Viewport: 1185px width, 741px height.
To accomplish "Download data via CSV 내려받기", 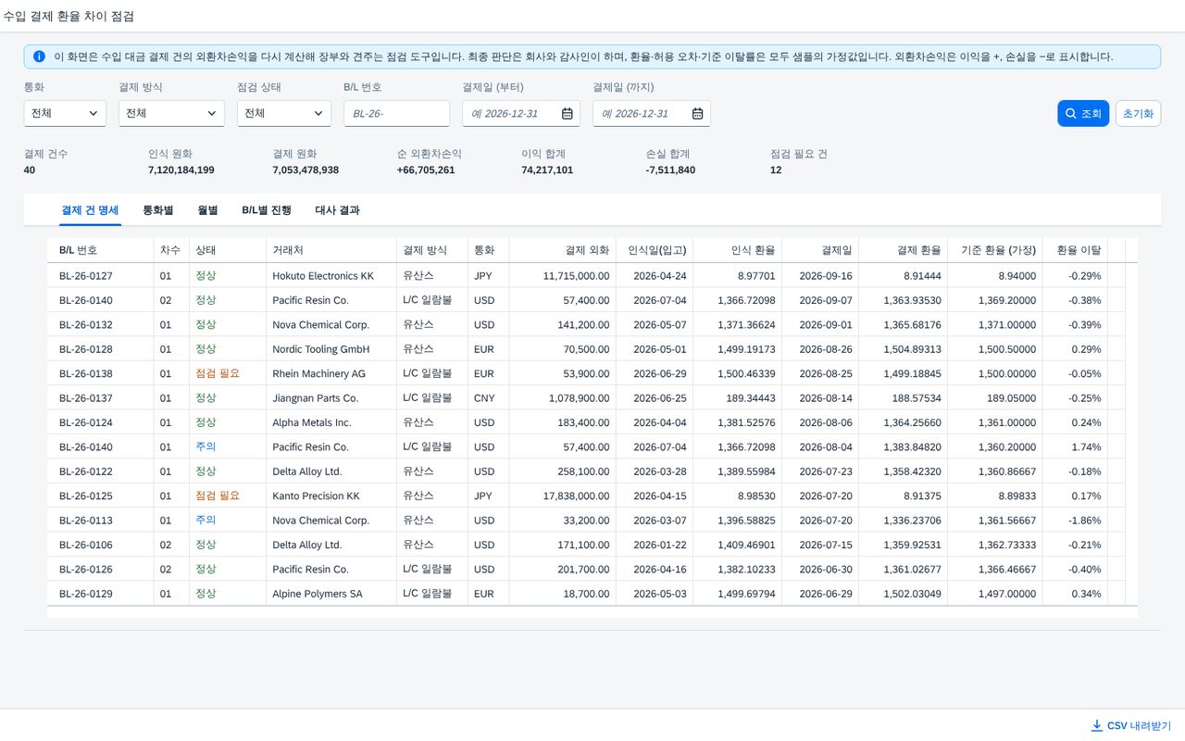I will [x=1131, y=725].
